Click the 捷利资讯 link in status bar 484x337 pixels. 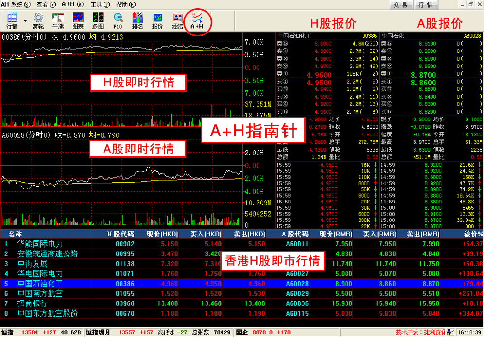tap(433, 332)
